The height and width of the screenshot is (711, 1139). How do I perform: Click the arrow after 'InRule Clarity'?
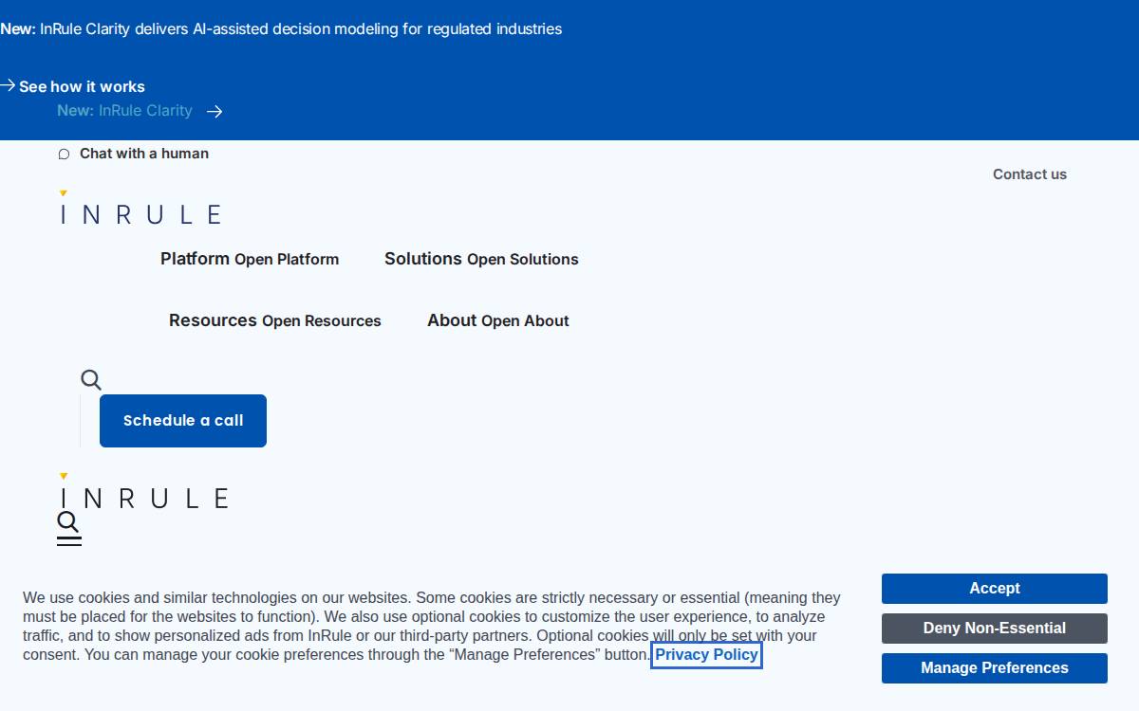pos(215,112)
